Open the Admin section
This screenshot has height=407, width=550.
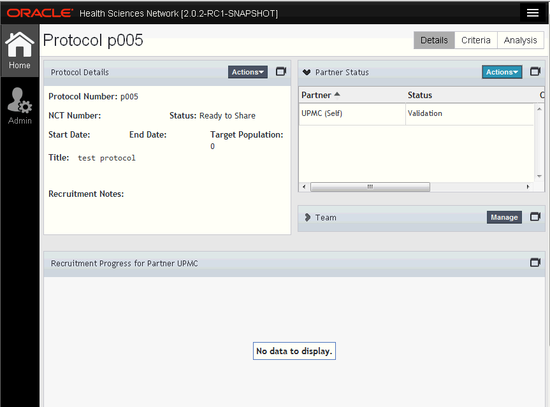(x=20, y=106)
